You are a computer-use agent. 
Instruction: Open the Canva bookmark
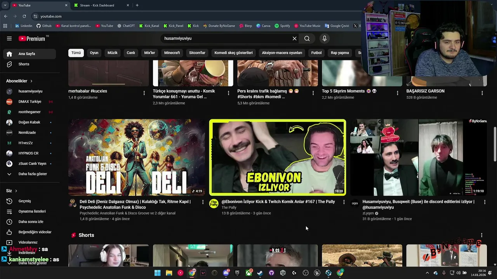(263, 26)
